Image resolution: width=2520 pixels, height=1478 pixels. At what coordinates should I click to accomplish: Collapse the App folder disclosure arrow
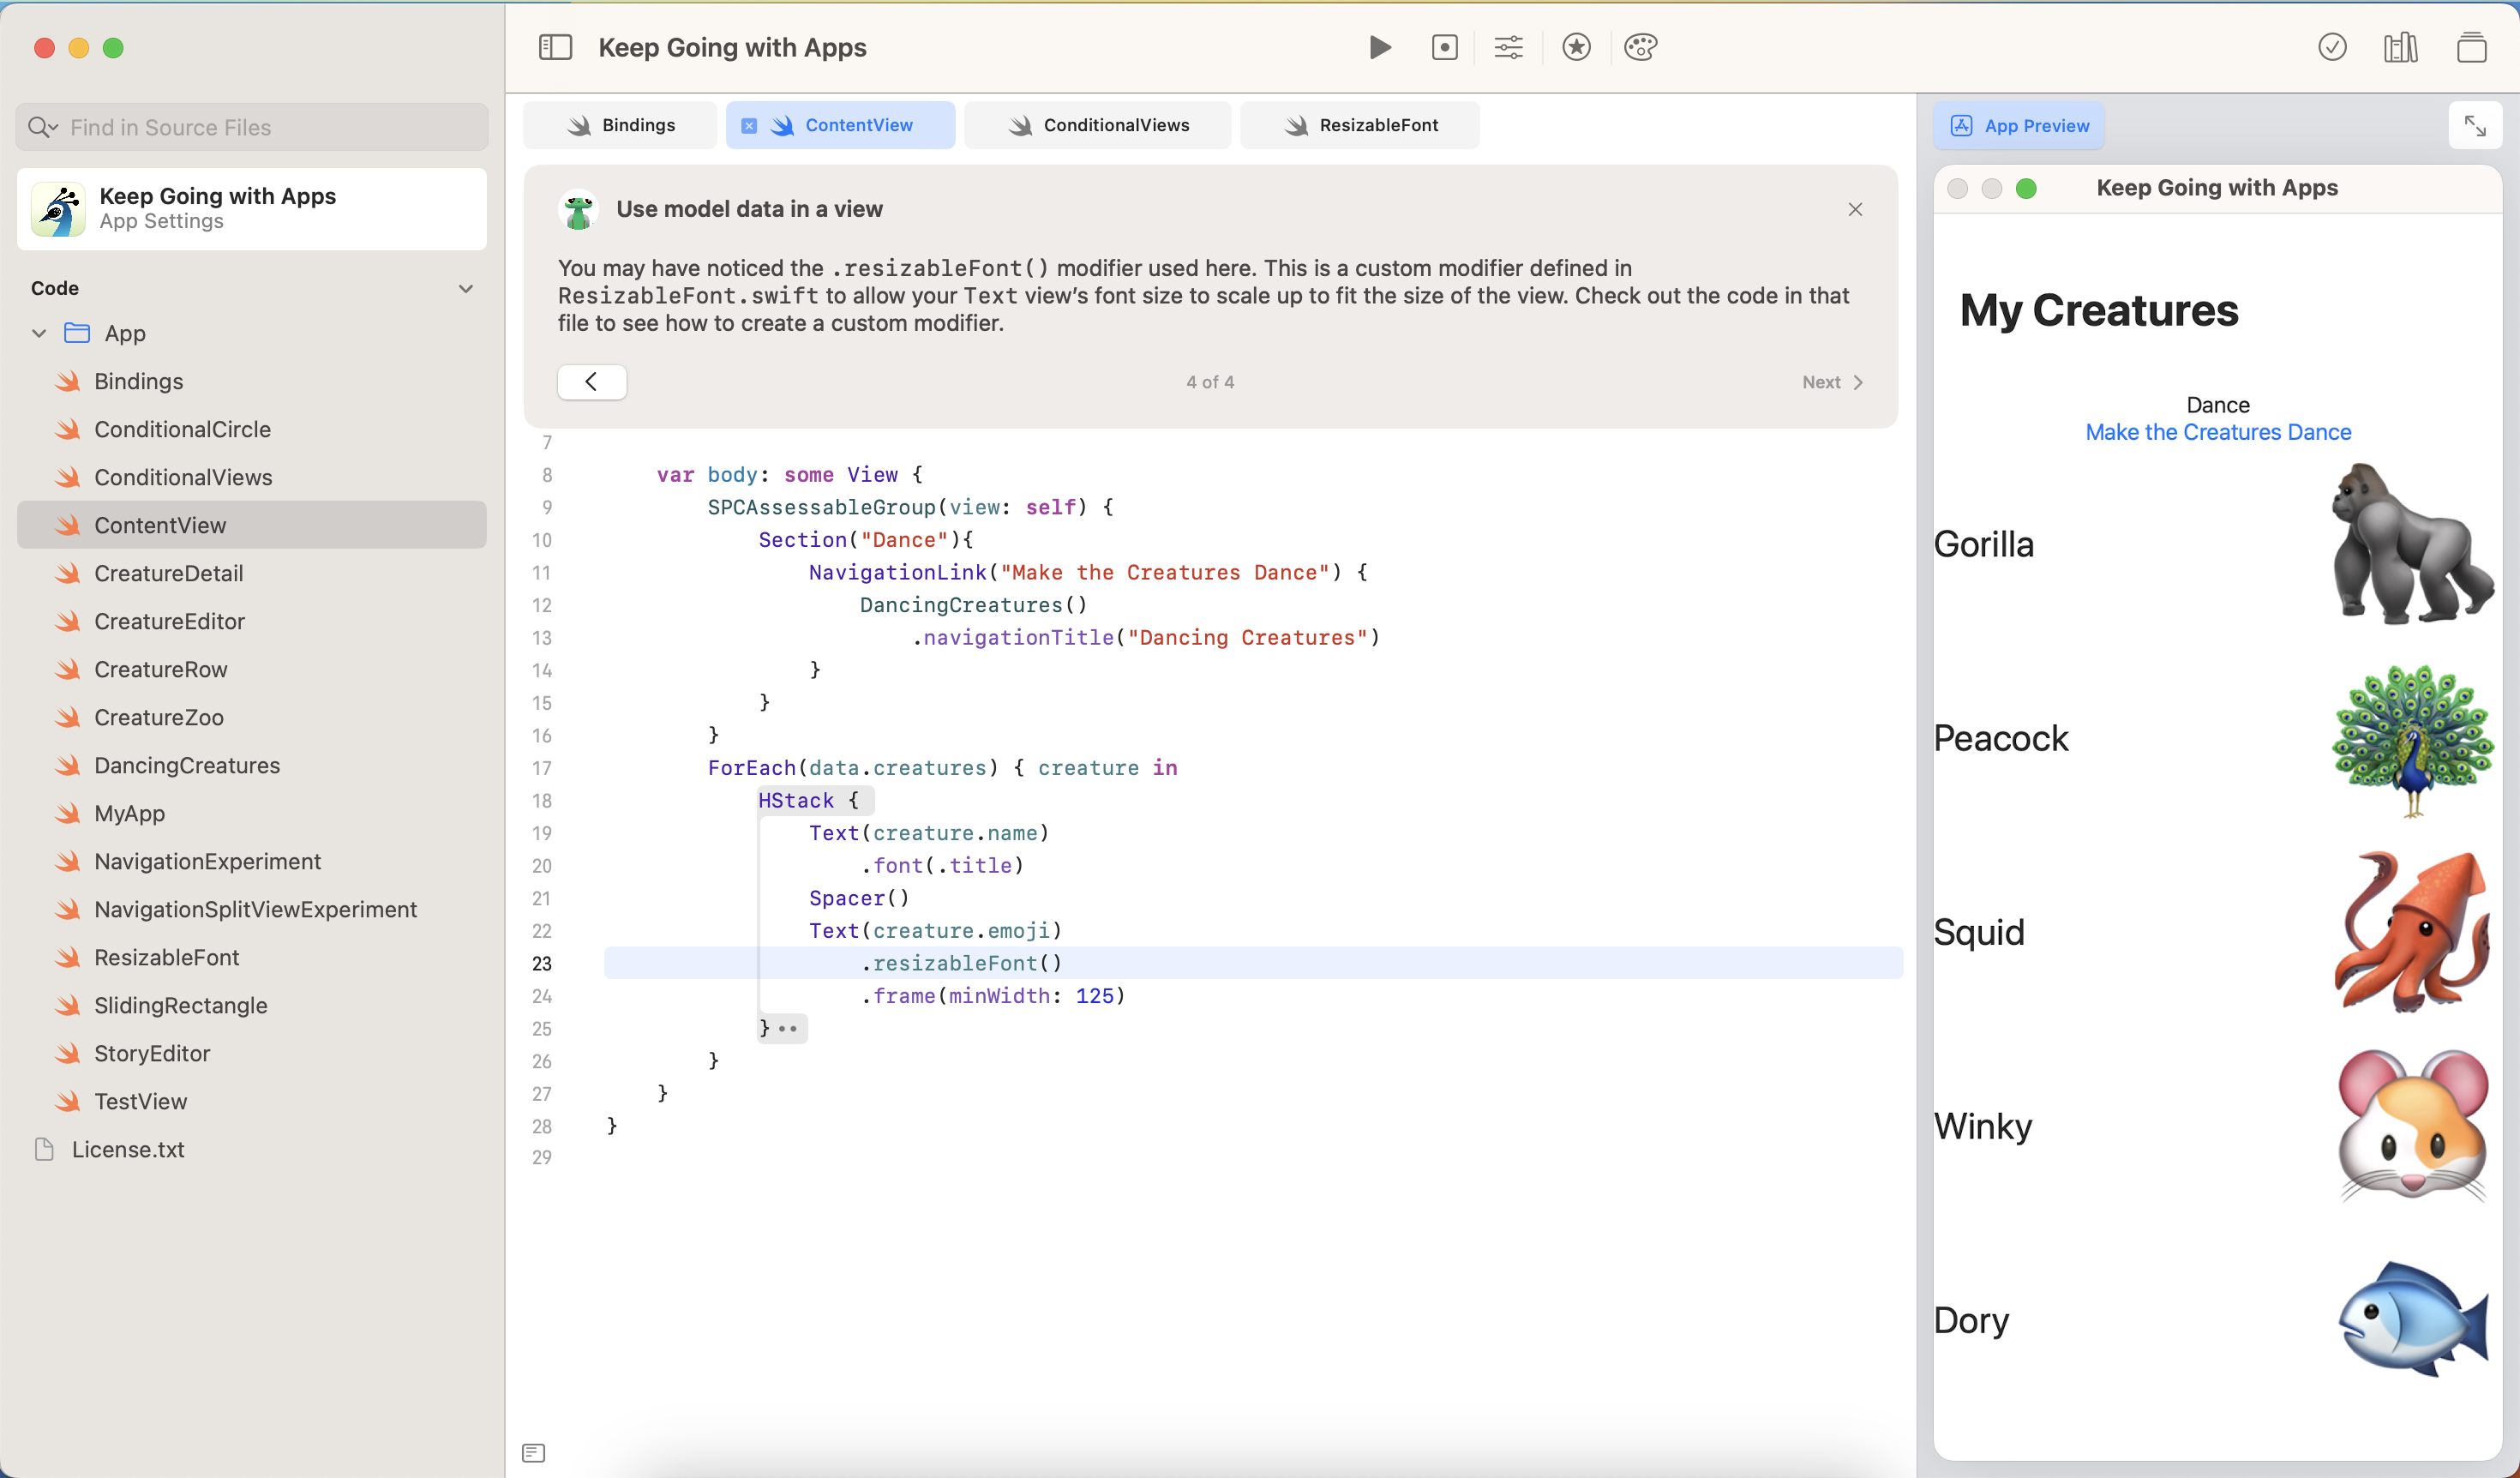[x=39, y=333]
